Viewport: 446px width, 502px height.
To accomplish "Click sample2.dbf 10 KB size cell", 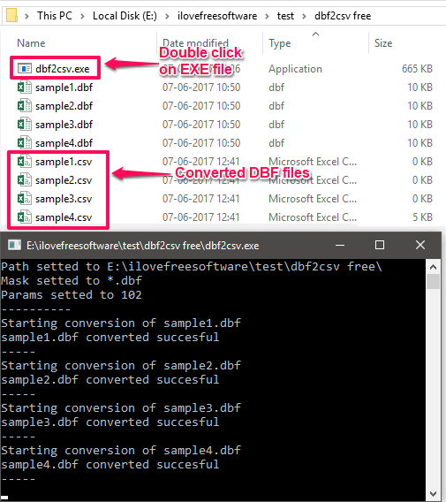I will (420, 106).
